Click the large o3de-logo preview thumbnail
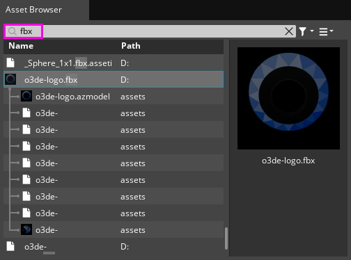The image size is (351, 260). [x=288, y=98]
